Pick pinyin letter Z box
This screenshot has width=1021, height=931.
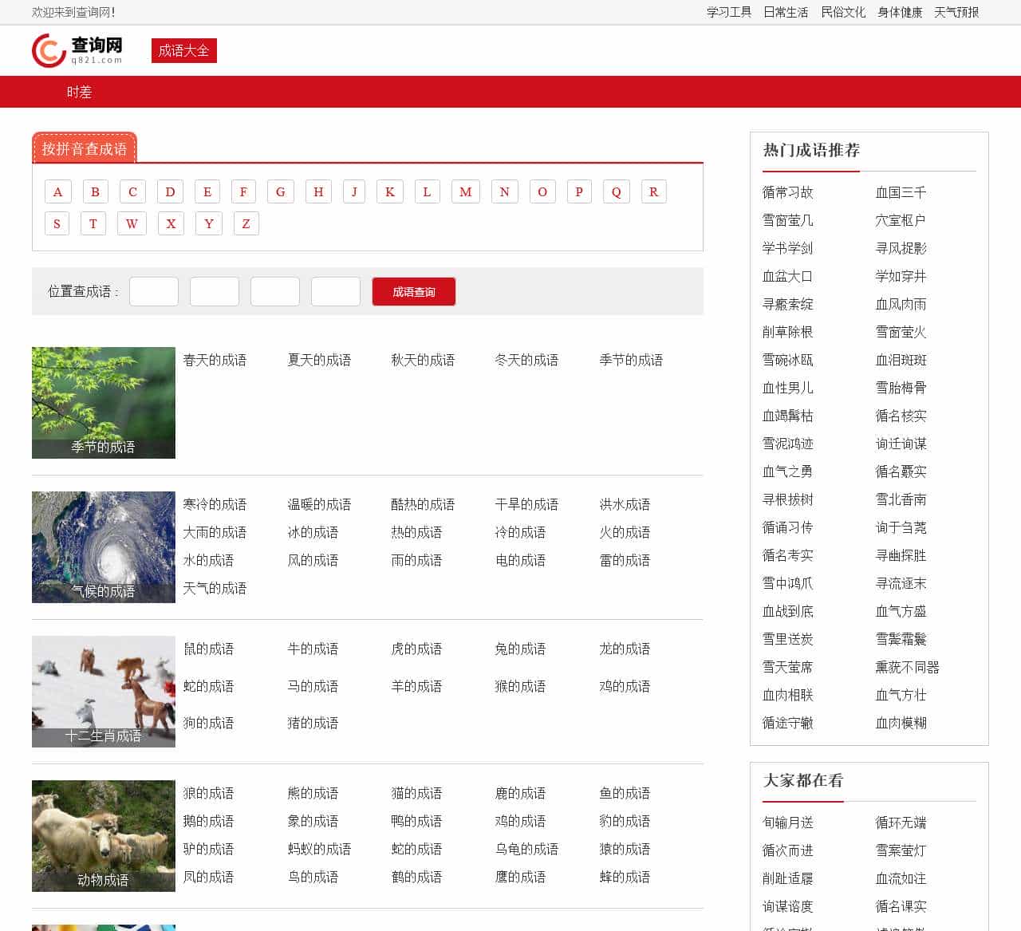pyautogui.click(x=246, y=223)
